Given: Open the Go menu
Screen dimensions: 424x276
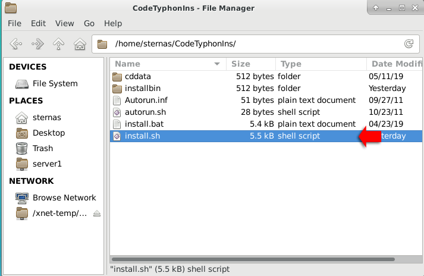Looking at the screenshot, I should (x=89, y=24).
